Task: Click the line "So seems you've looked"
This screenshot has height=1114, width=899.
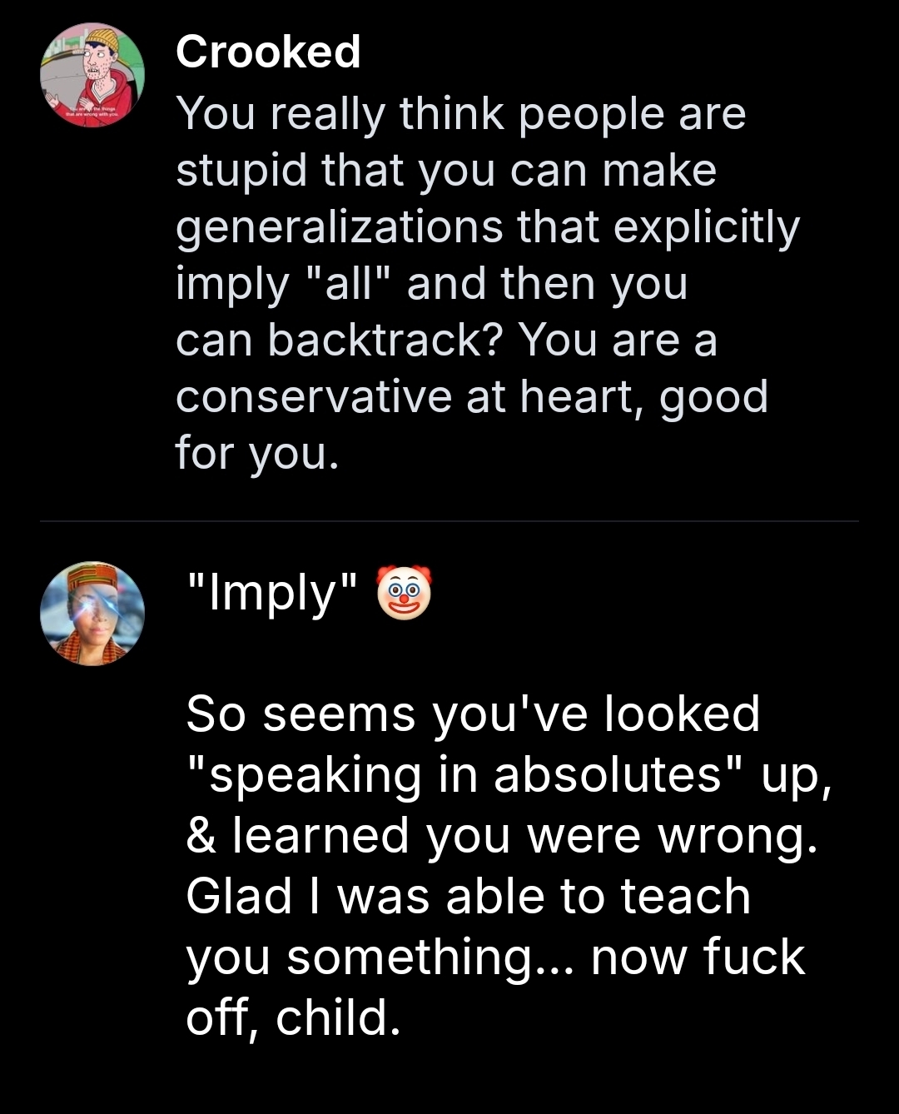Action: tap(473, 714)
